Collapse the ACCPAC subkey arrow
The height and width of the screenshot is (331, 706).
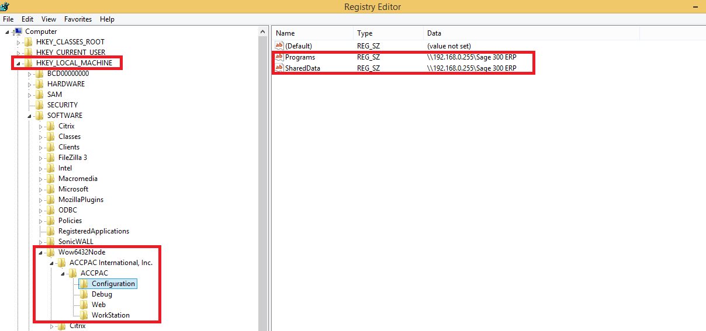point(63,273)
